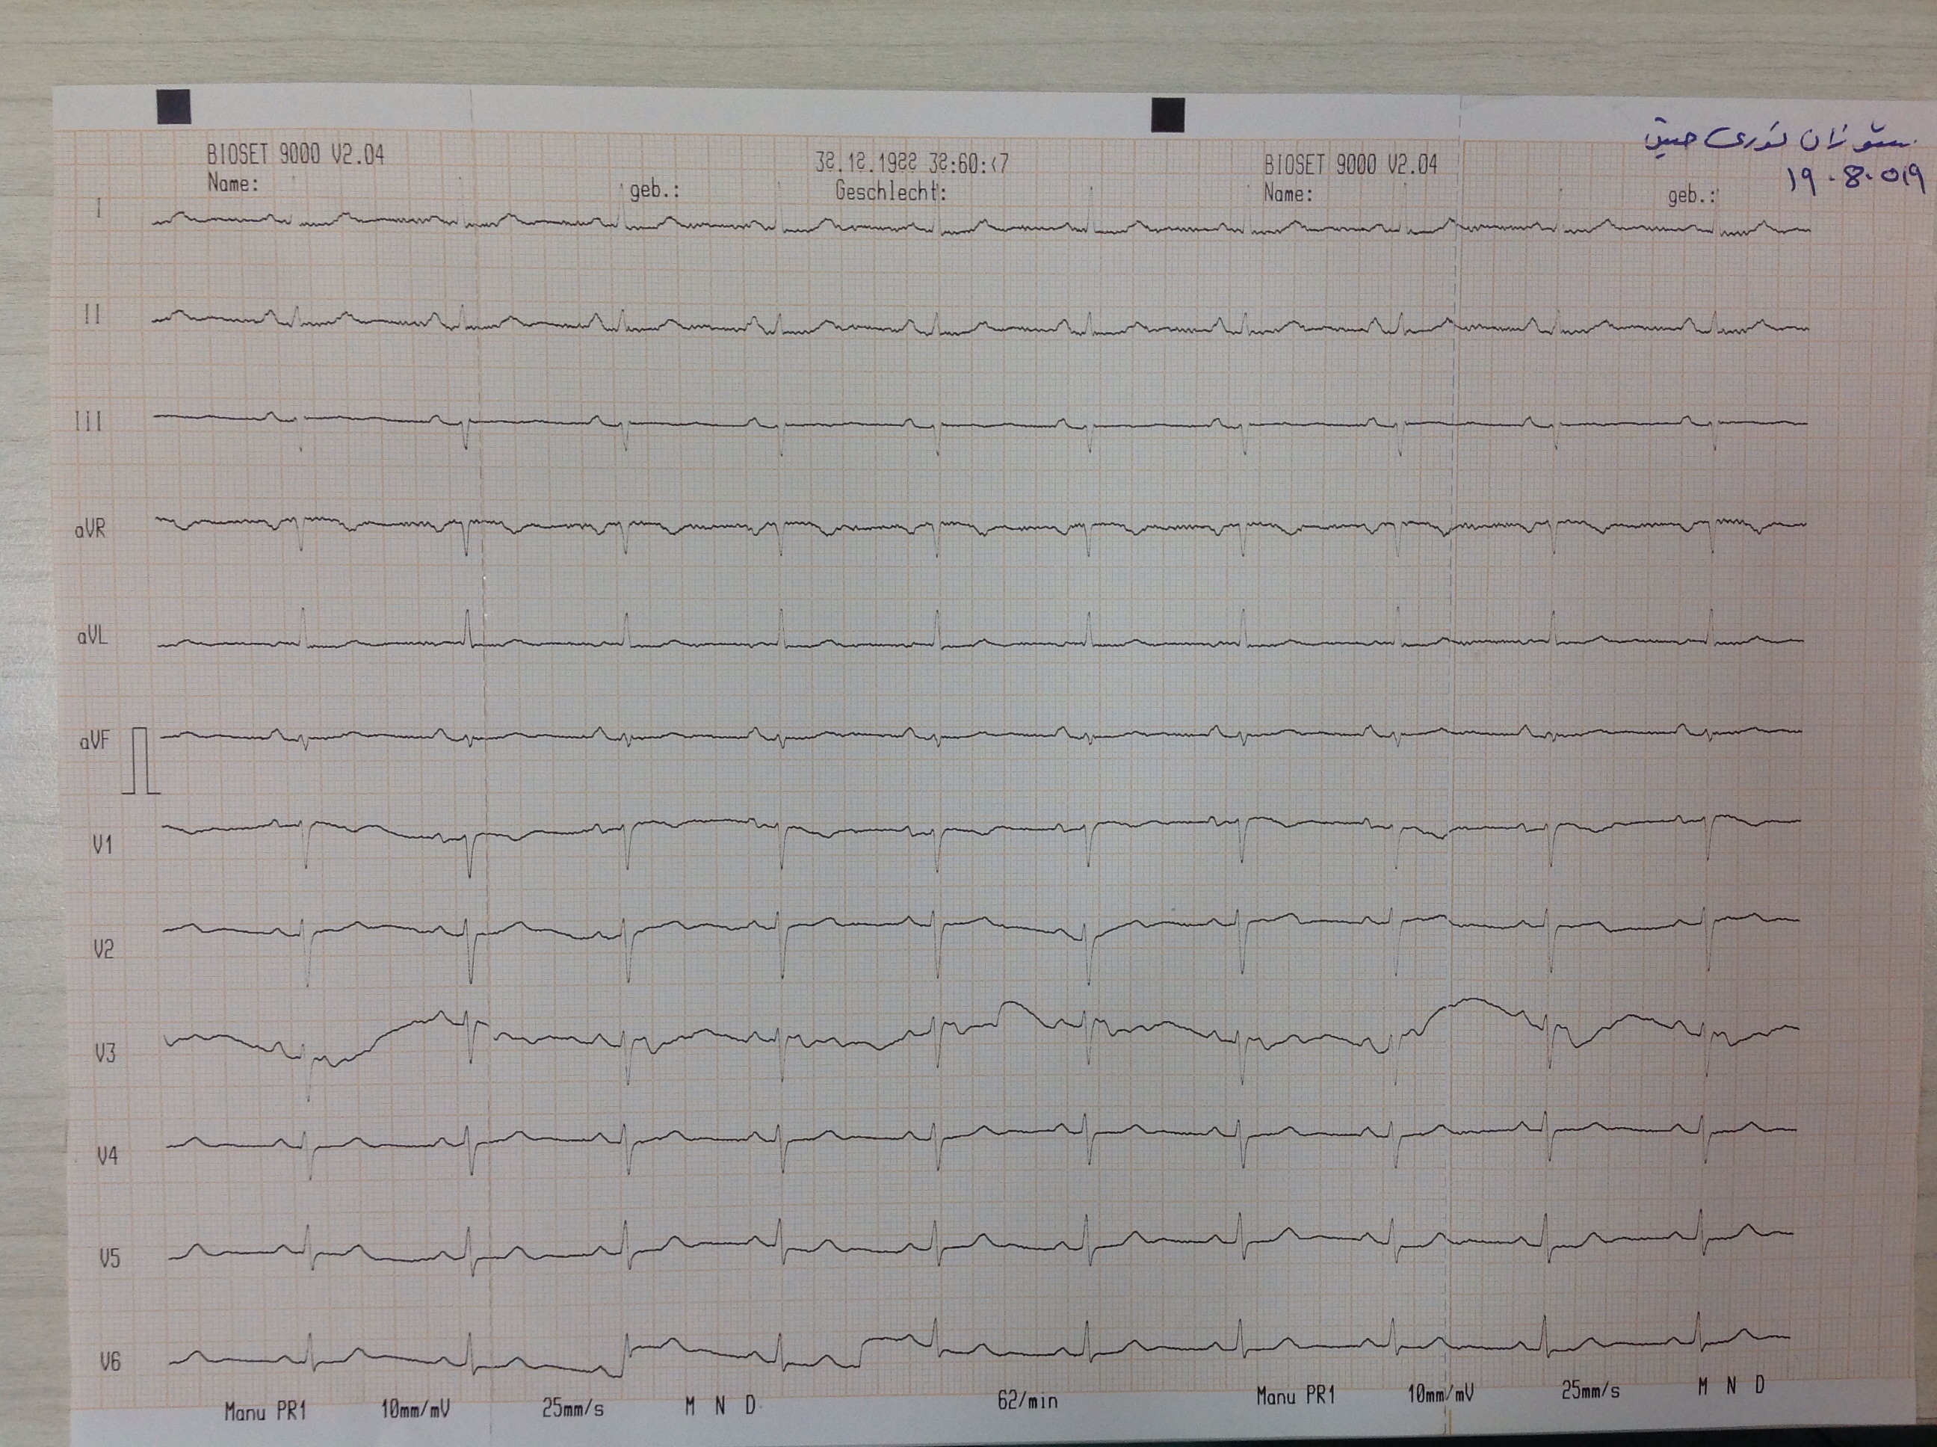Click the left Manu PR1 text
Viewport: 1937px width, 1447px height.
pos(265,1411)
